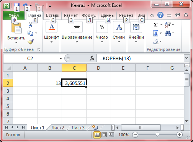The width and height of the screenshot is (193, 142).
Task: Copy selection with the copy icon
Action: pos(30,33)
